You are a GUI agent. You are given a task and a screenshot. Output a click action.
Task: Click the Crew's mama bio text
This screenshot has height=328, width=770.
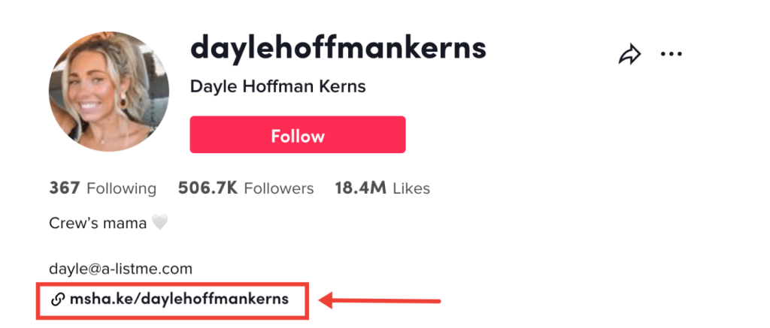98,223
